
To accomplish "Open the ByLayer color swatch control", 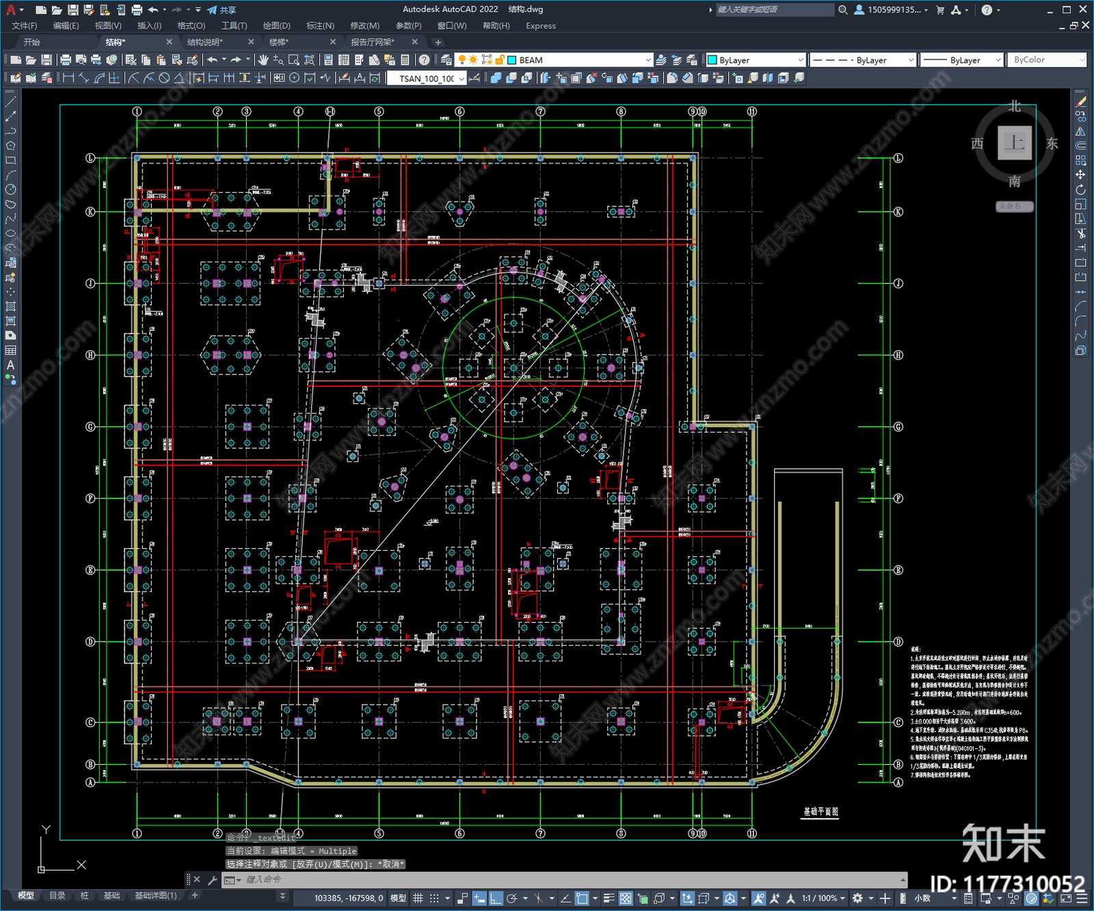I will click(756, 60).
